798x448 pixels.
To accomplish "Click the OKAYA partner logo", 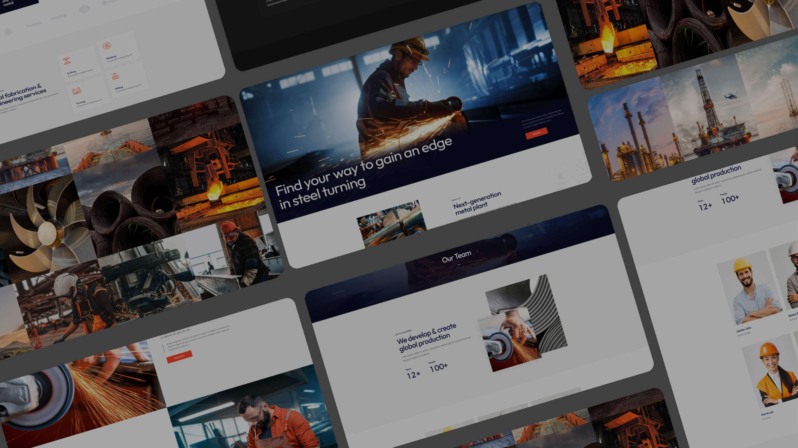I will click(x=59, y=17).
